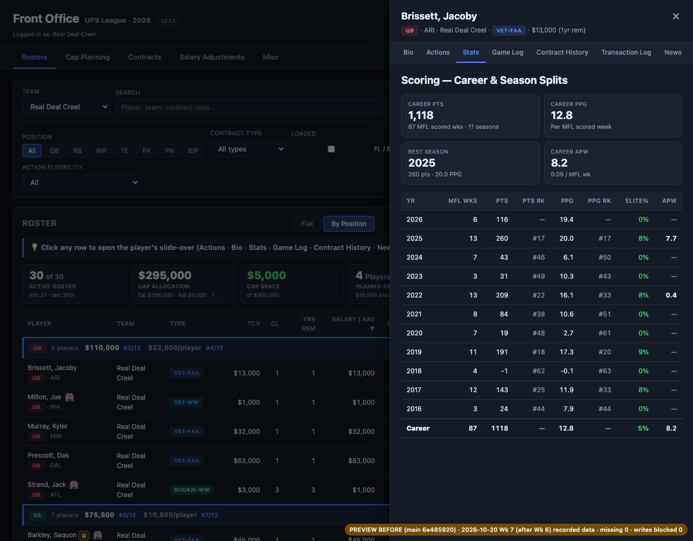Click the red QB badge under Brissett's name
The height and width of the screenshot is (541, 693).
pyautogui.click(x=410, y=30)
